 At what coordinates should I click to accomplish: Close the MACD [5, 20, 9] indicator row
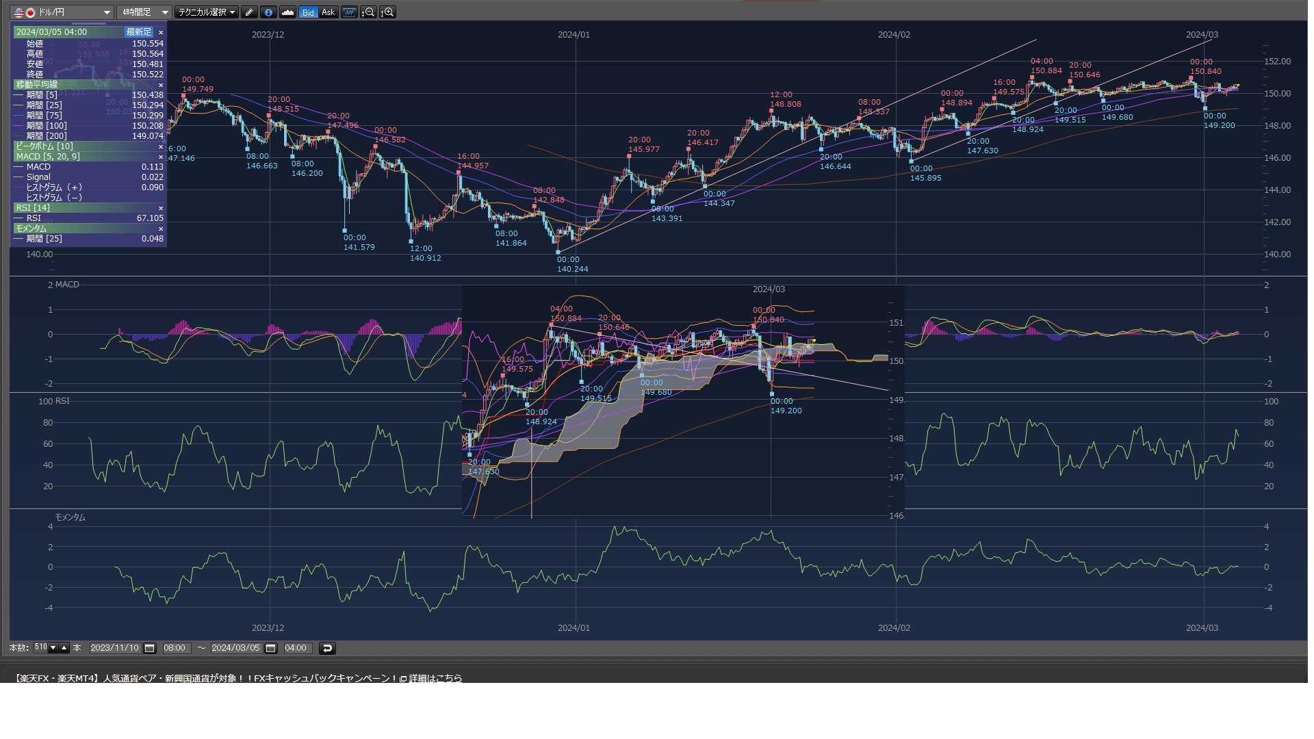click(161, 157)
